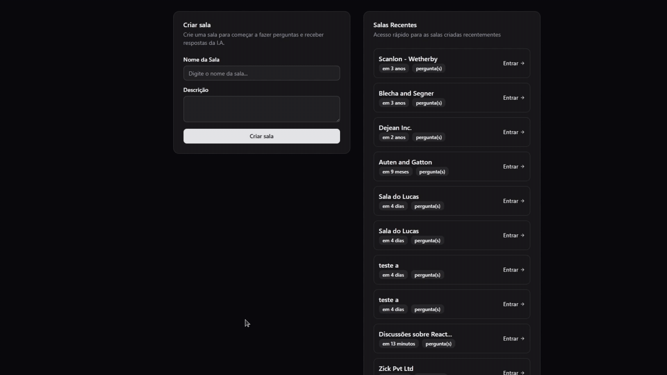The height and width of the screenshot is (375, 667).
Task: Click the em 3 anos badge under Blecha and Segner
Action: (394, 103)
